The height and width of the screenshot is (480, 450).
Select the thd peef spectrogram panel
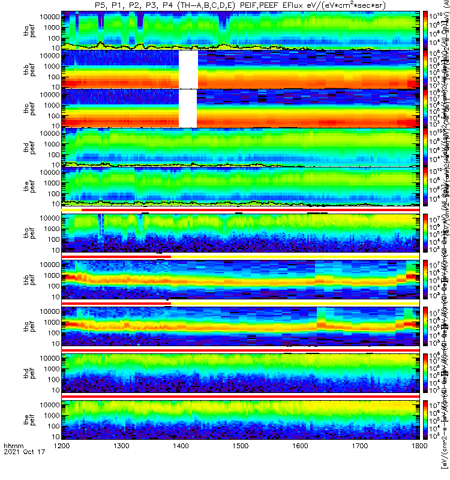241,147
